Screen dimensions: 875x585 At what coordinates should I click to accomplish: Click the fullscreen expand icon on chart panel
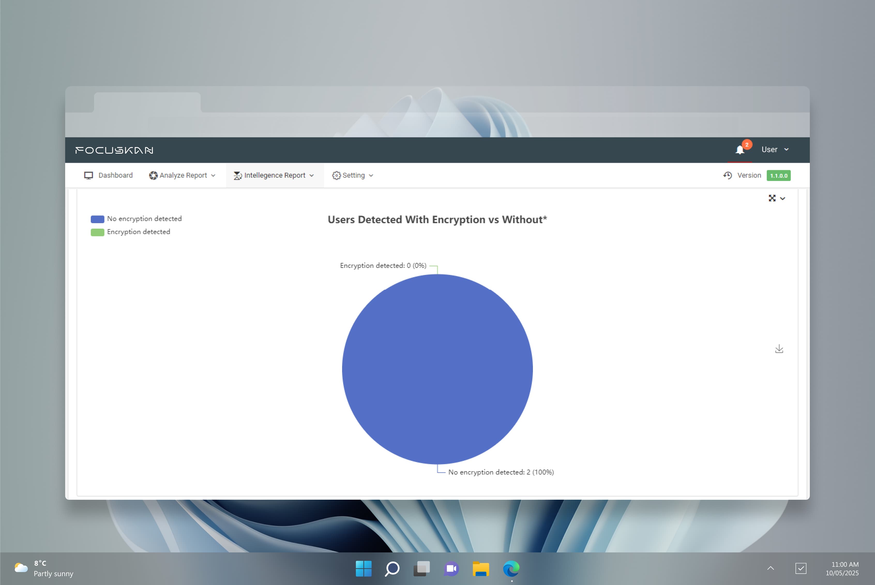click(x=772, y=198)
